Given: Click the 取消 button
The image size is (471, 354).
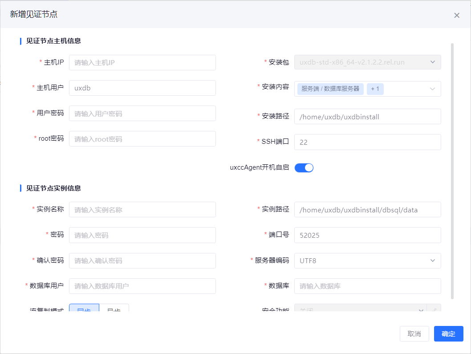Looking at the screenshot, I should coord(414,334).
